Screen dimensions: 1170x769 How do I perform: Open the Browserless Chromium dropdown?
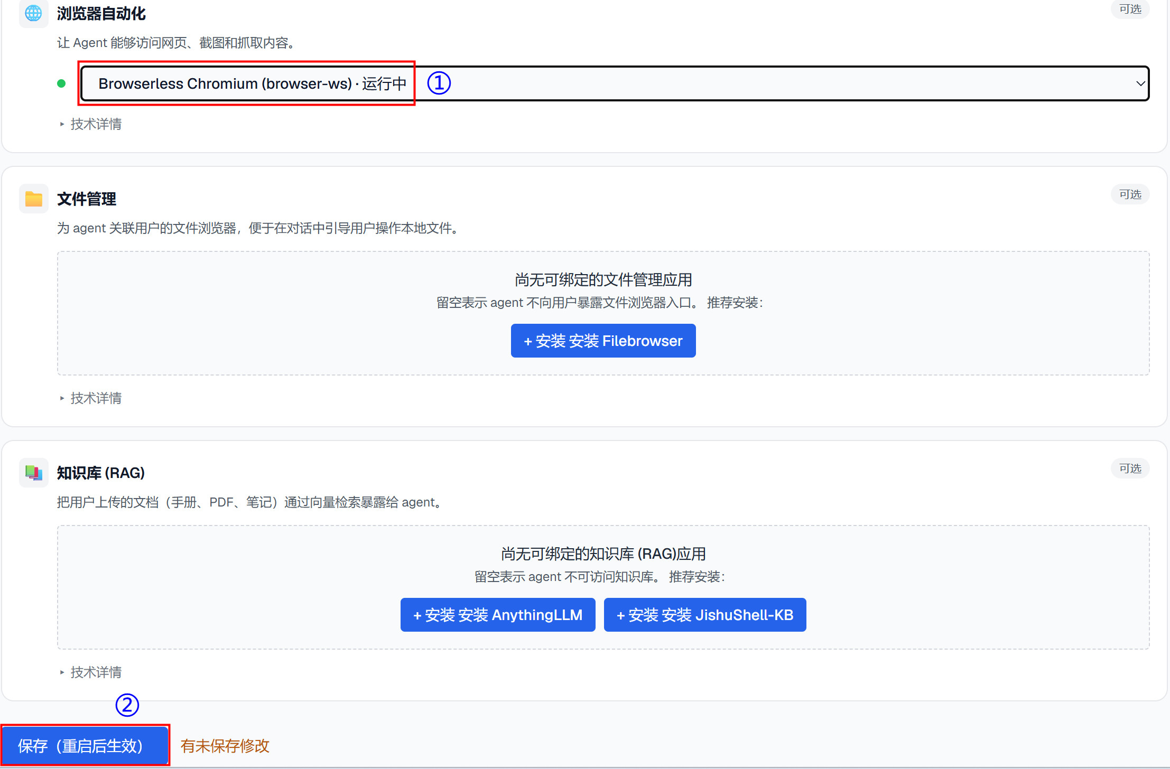point(615,83)
